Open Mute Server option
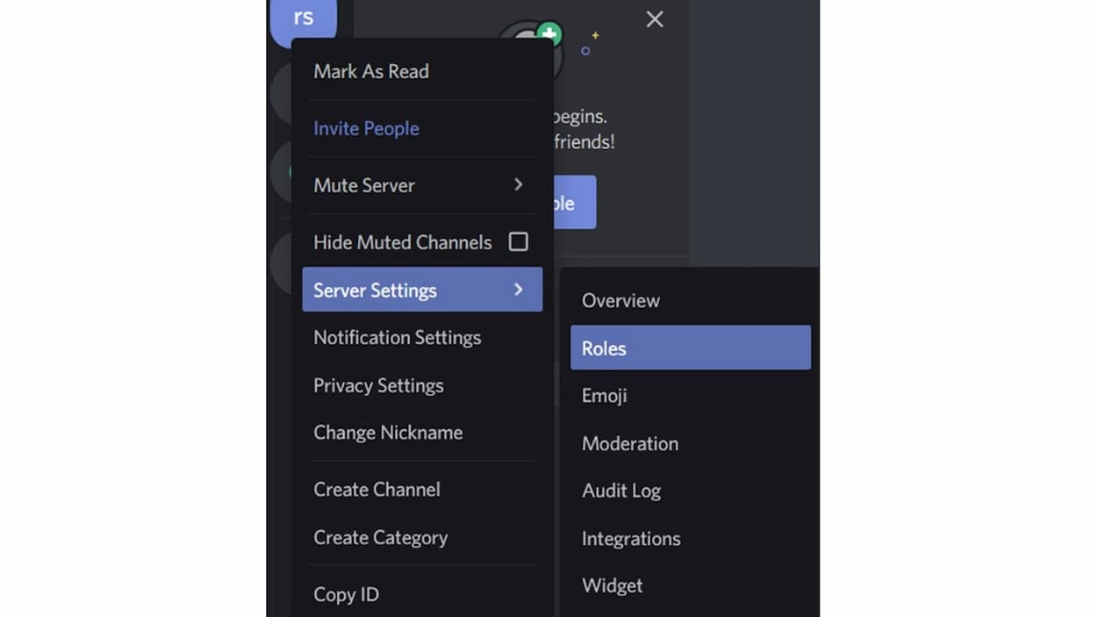The image size is (1097, 617). tap(364, 185)
